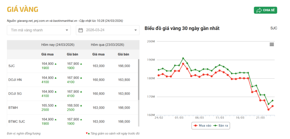Click the gold table vertical scrollbar
This screenshot has width=290, height=139.
[x=139, y=80]
